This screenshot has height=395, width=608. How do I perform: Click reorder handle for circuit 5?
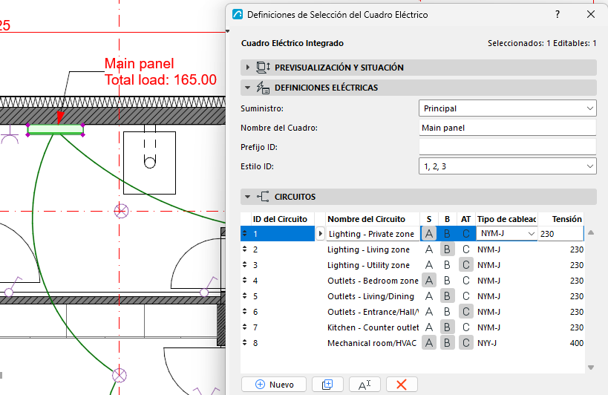point(245,296)
